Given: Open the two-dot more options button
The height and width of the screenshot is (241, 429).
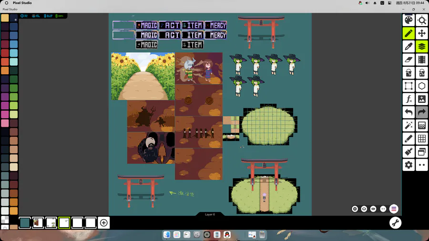Looking at the screenshot, I should (422, 165).
